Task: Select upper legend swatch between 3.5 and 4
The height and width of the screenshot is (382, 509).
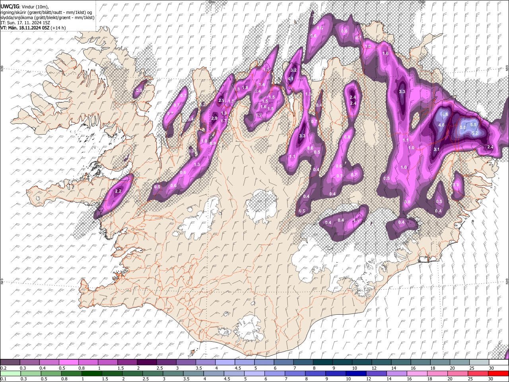Action: (205, 363)
